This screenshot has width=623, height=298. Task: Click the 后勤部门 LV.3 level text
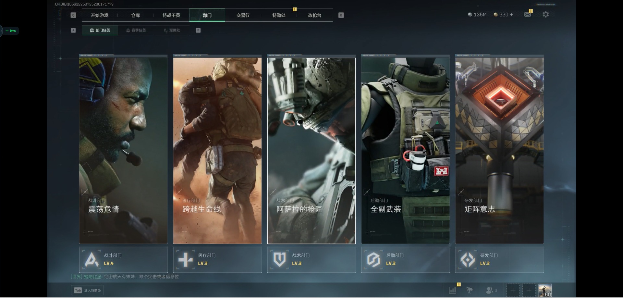pos(391,264)
